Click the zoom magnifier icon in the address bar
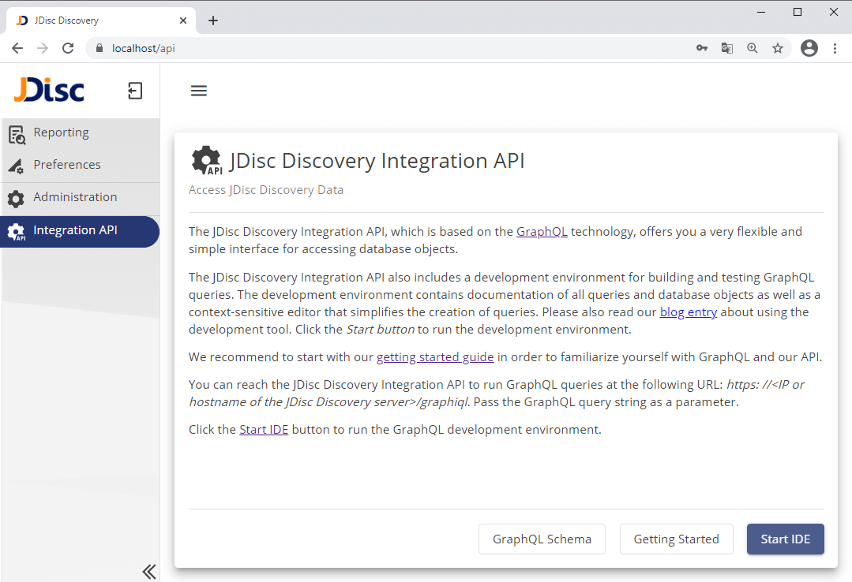Screen dimensions: 852x582 point(752,48)
